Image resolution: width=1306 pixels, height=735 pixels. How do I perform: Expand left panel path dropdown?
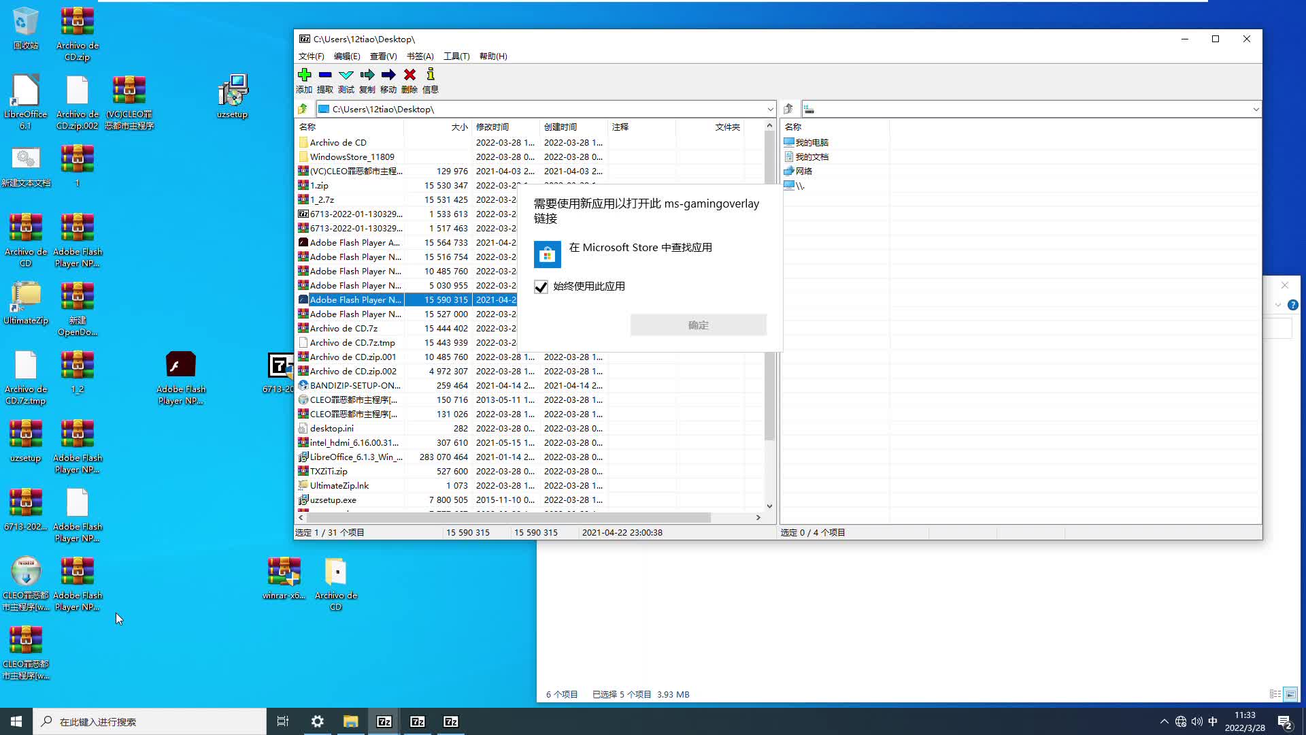coord(770,110)
